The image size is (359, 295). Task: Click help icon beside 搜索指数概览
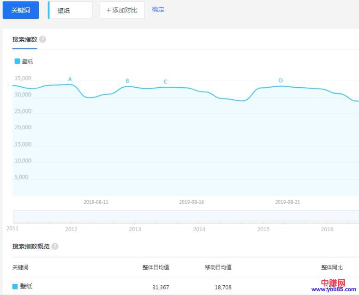55,247
